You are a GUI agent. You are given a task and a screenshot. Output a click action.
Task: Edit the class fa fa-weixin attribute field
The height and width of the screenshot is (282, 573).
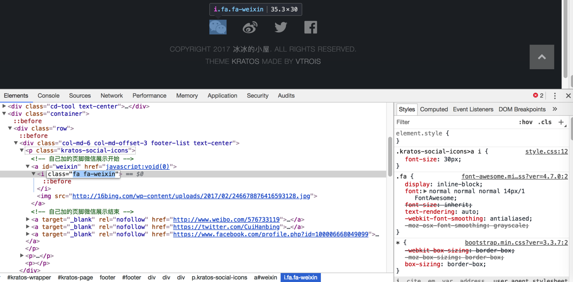click(84, 174)
